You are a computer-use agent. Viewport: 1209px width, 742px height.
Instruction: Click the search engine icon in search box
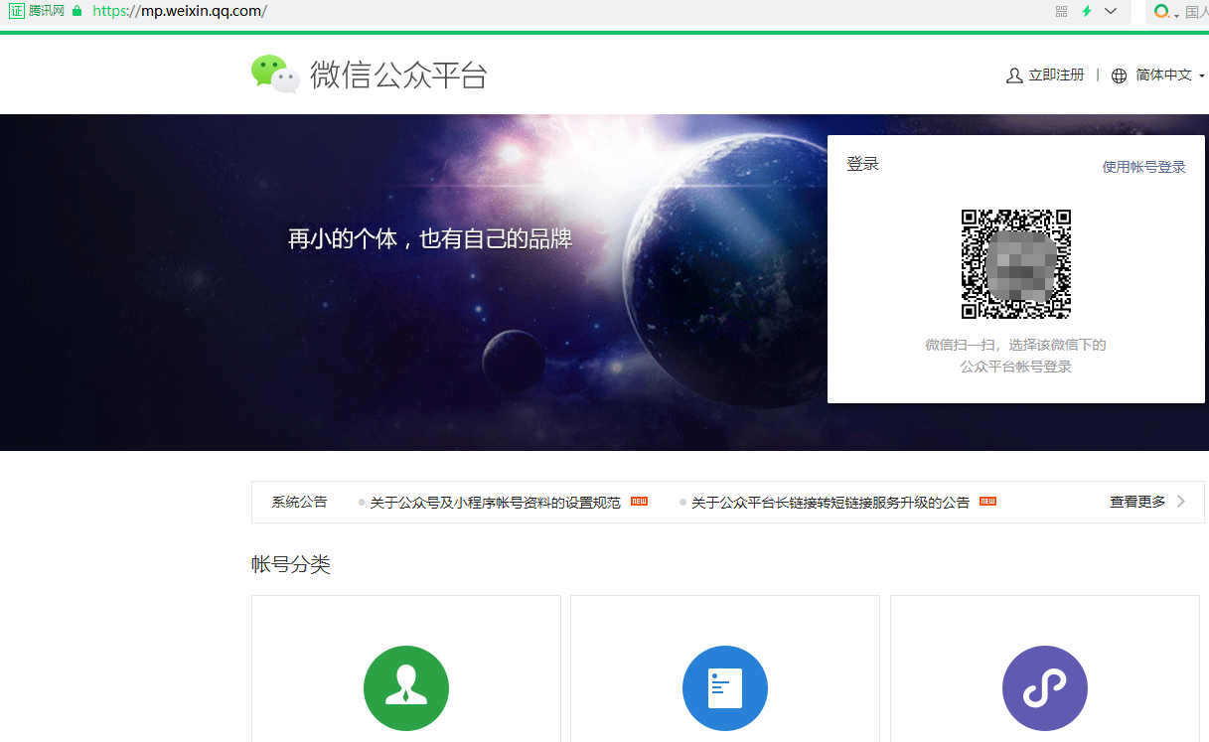click(1161, 12)
